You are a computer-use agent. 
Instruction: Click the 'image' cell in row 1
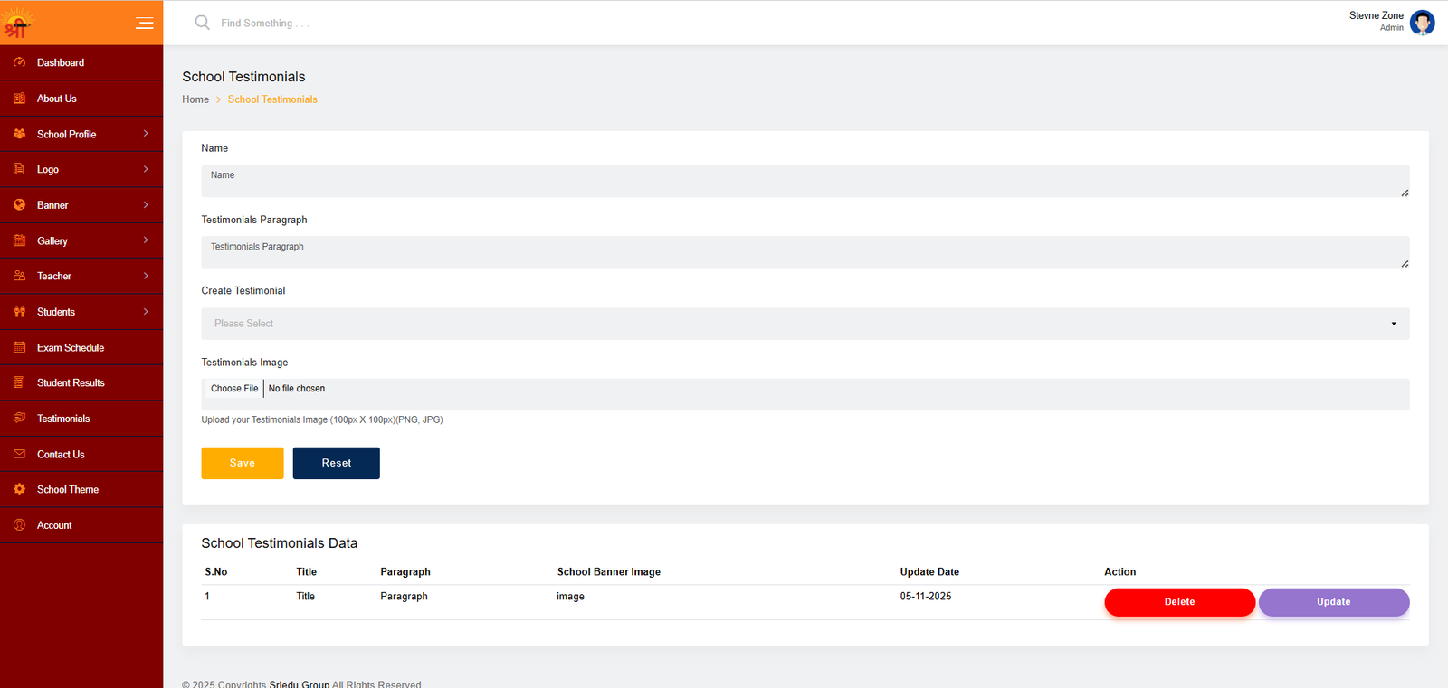[x=570, y=597]
